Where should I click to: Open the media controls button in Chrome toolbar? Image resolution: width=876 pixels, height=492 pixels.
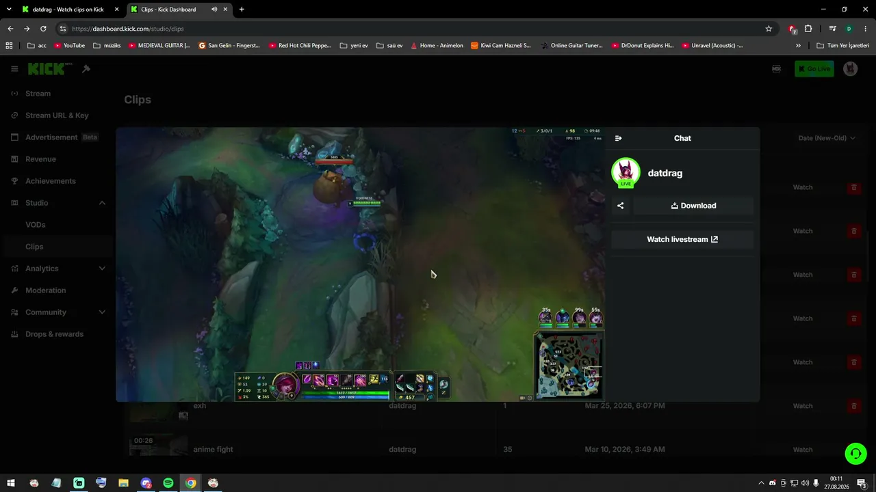[832, 29]
